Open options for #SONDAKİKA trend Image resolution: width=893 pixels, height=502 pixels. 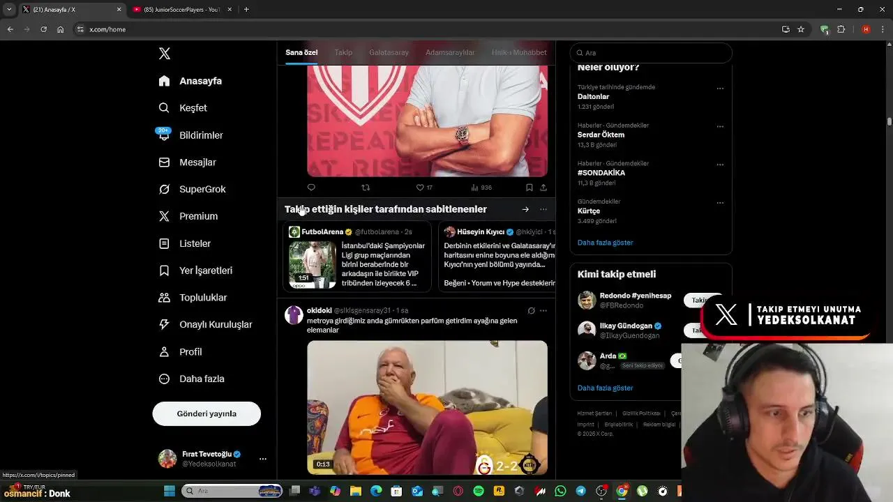coord(720,165)
